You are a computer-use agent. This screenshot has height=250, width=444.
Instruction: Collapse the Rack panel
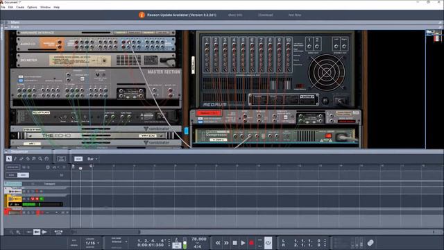click(x=6, y=27)
